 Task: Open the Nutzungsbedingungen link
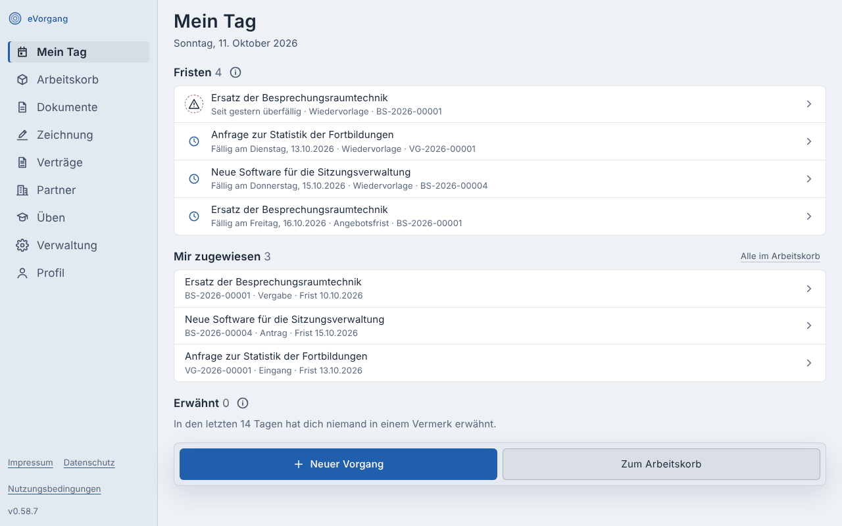[x=55, y=489]
